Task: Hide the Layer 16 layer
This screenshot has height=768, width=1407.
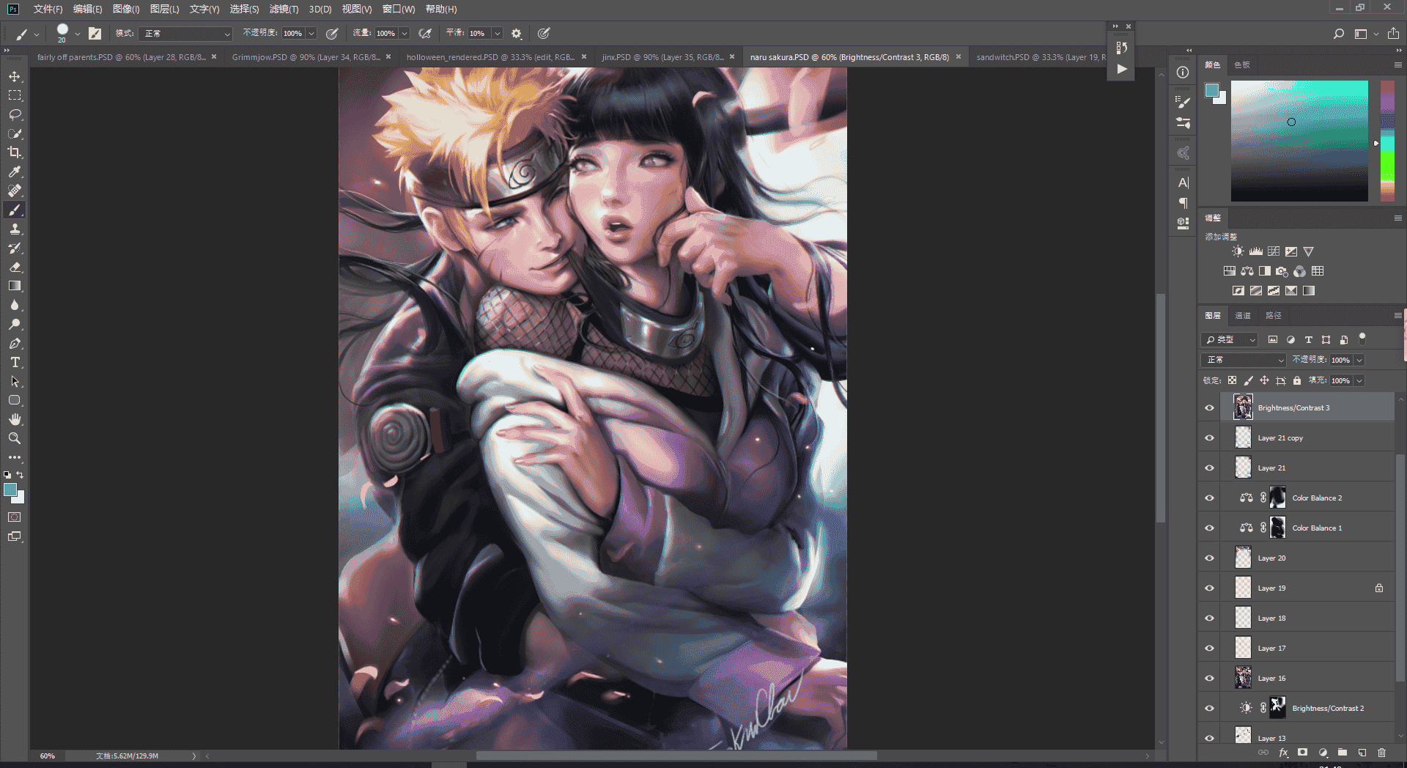Action: coord(1209,679)
